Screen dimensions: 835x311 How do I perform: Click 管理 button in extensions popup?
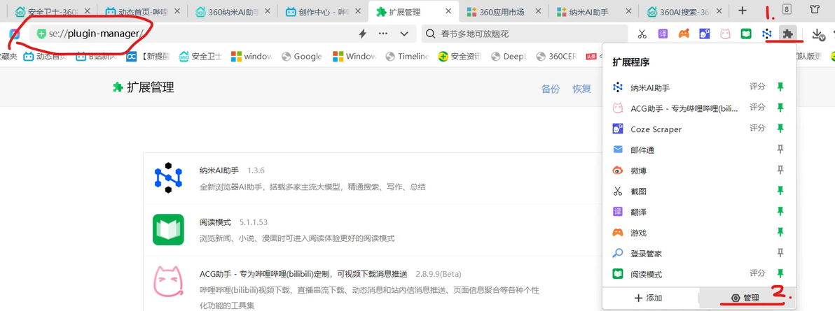click(x=745, y=298)
